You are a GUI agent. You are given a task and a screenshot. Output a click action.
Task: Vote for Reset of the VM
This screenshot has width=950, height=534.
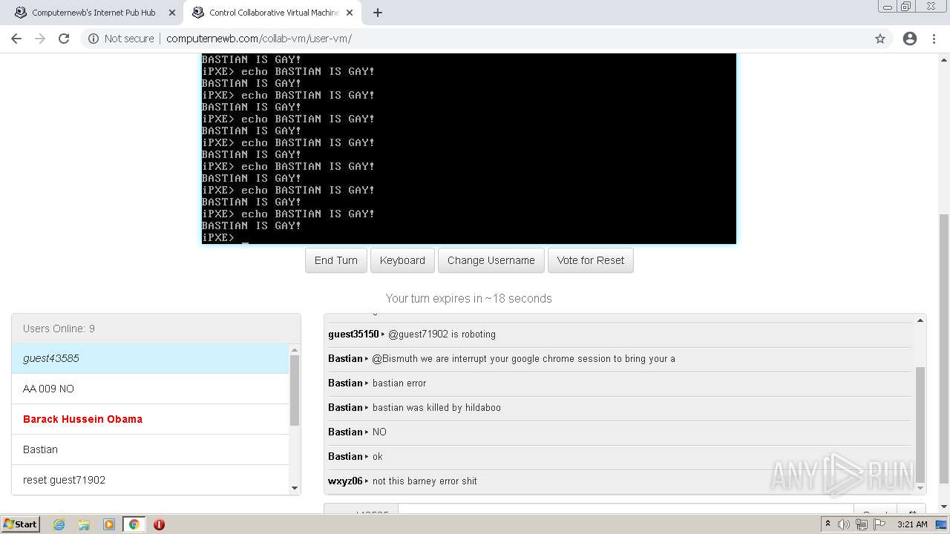click(x=591, y=260)
